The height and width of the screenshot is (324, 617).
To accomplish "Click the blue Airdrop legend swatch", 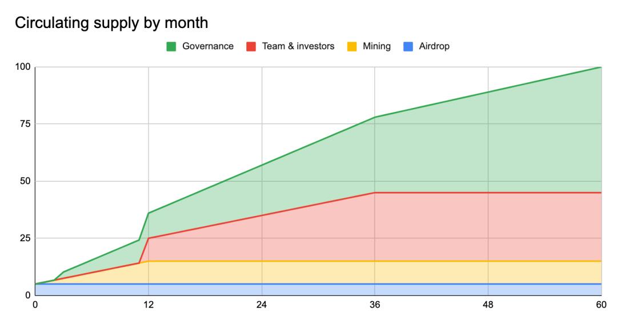I will coord(408,47).
